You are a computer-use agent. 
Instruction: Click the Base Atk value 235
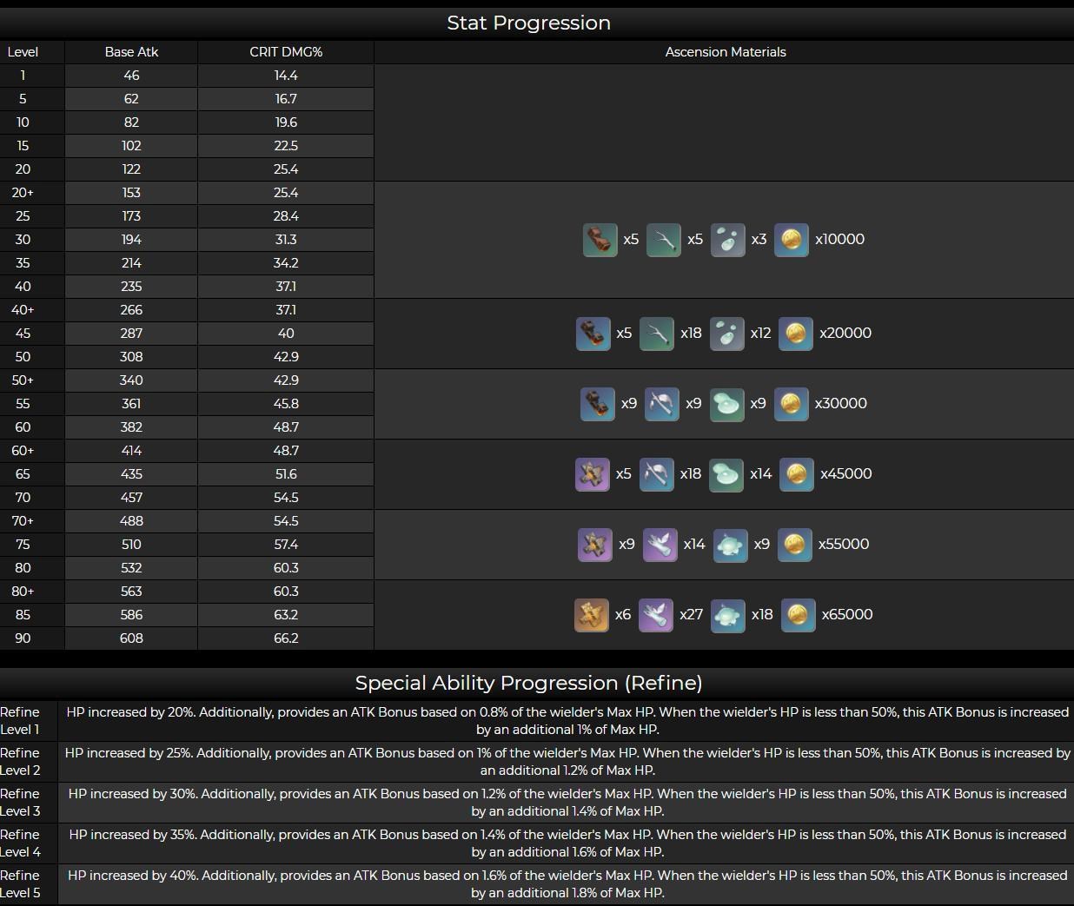click(x=131, y=287)
